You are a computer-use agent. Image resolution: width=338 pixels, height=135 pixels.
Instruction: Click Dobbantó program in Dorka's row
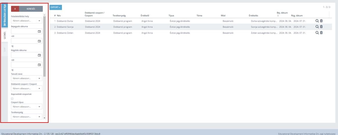coord(123,21)
